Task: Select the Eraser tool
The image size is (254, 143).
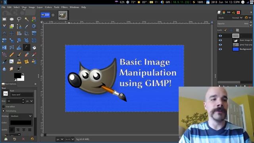Action: pyautogui.click(x=27, y=54)
